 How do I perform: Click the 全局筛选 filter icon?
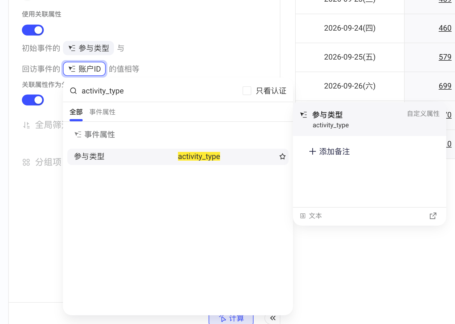click(26, 125)
